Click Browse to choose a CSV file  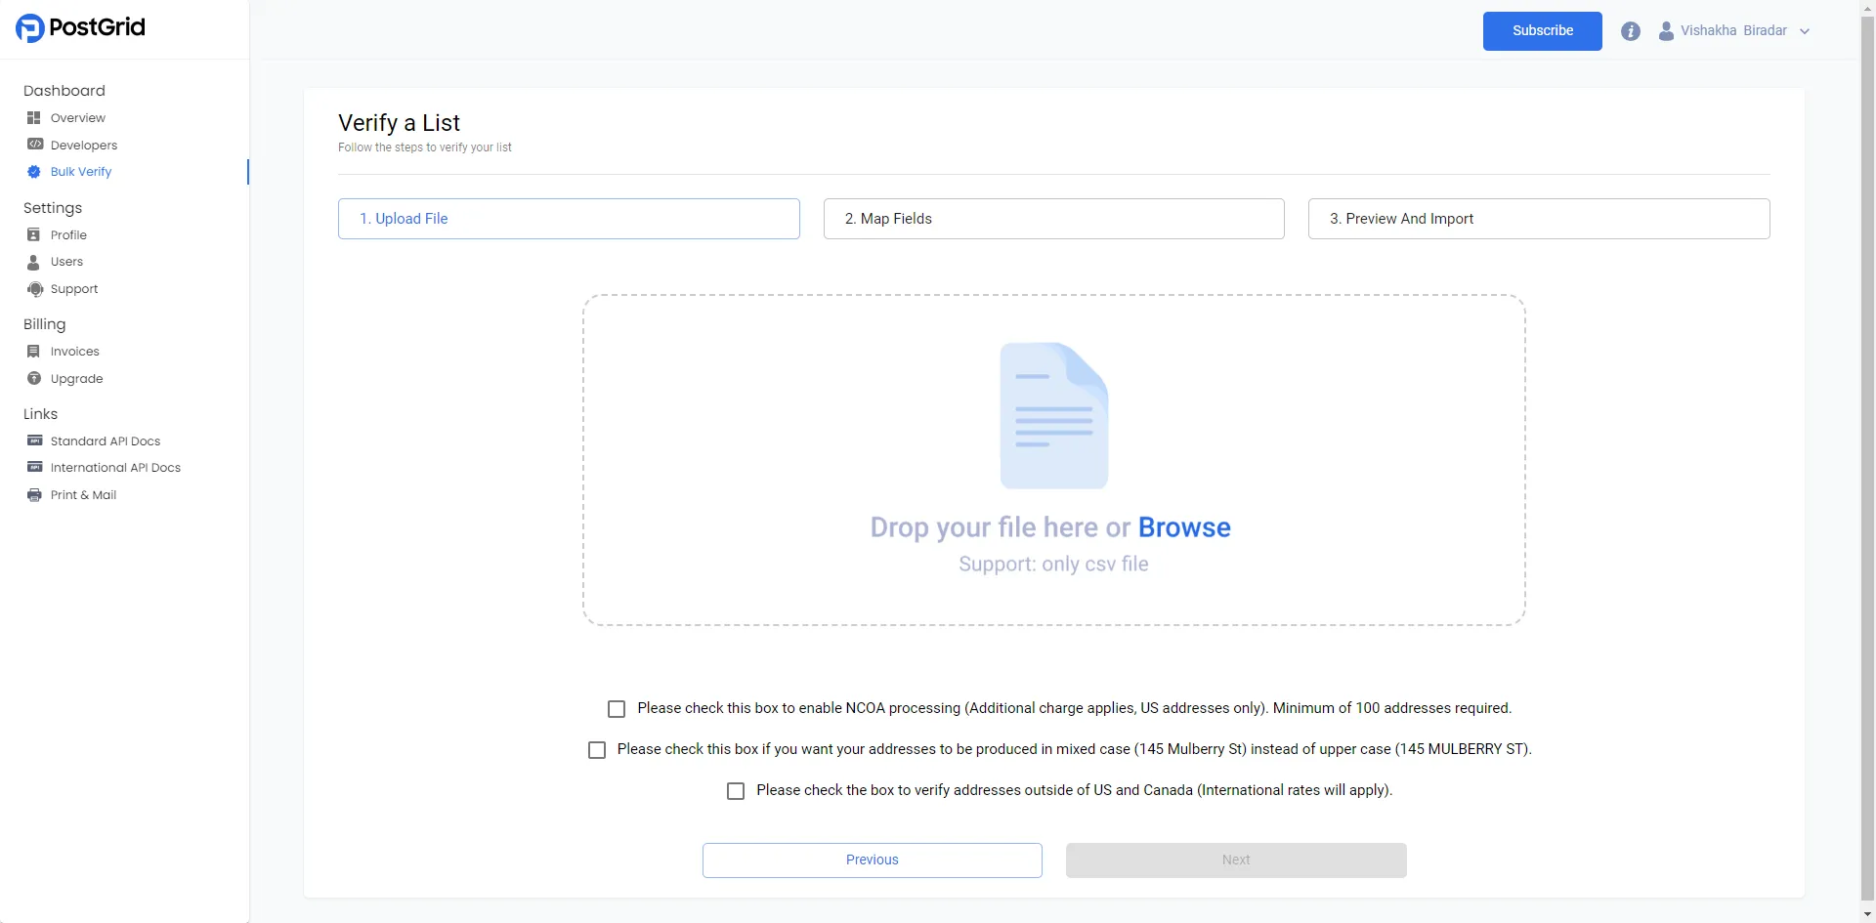click(1184, 527)
